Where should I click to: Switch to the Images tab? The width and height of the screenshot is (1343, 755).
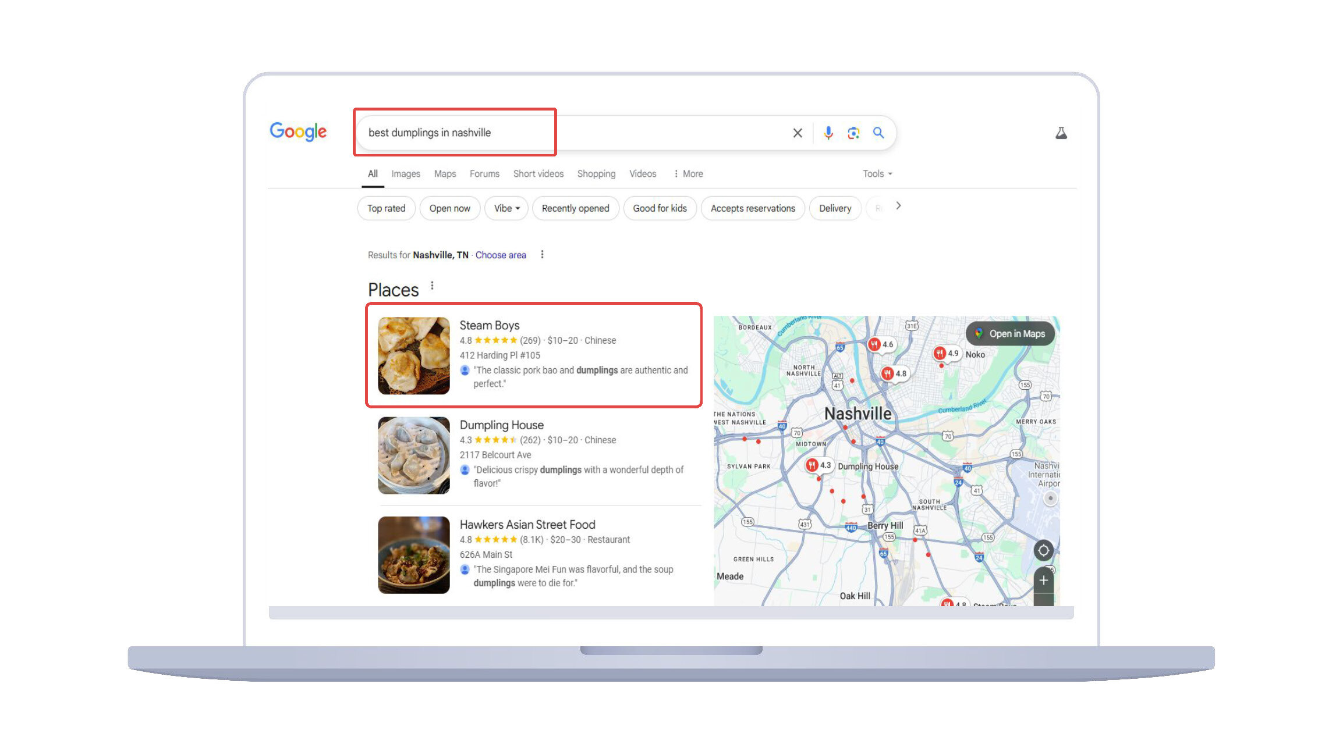pyautogui.click(x=406, y=174)
